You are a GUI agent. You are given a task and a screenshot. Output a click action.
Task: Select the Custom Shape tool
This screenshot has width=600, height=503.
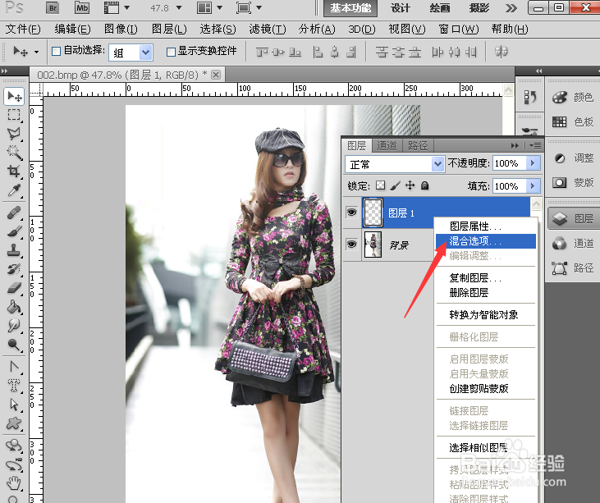pos(14,423)
